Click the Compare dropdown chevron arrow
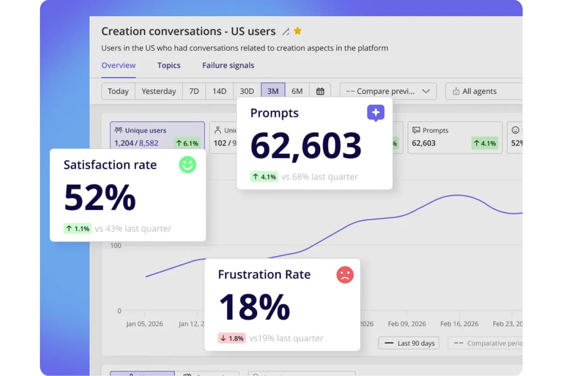The width and height of the screenshot is (563, 376). [426, 91]
